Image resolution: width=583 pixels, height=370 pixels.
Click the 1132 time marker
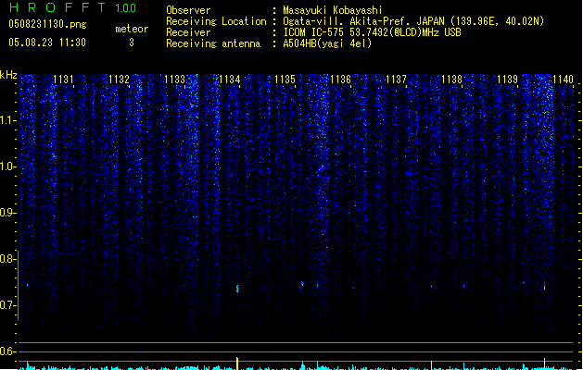pyautogui.click(x=119, y=80)
